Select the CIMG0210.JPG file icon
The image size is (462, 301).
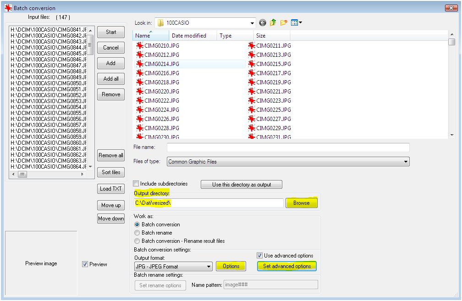point(140,45)
